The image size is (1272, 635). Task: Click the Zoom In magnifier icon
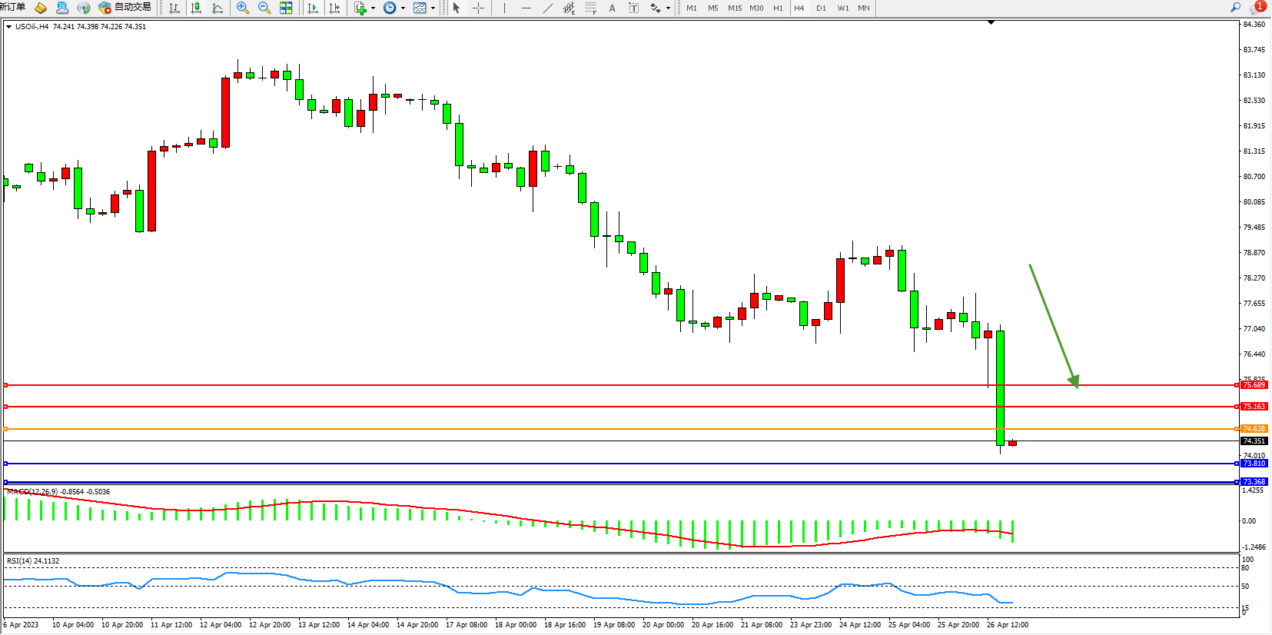243,8
